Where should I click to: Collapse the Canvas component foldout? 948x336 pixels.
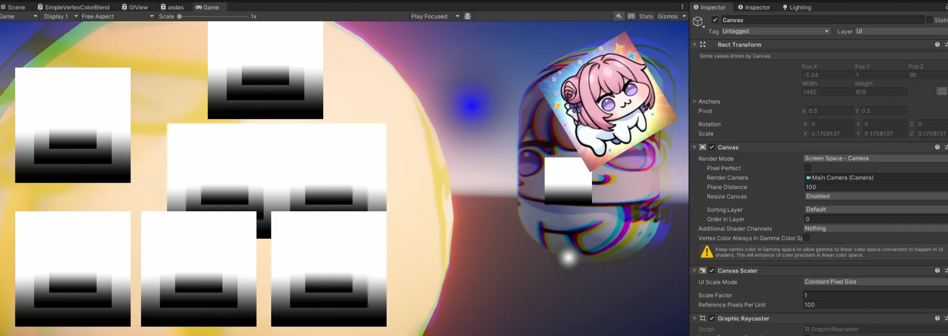694,147
